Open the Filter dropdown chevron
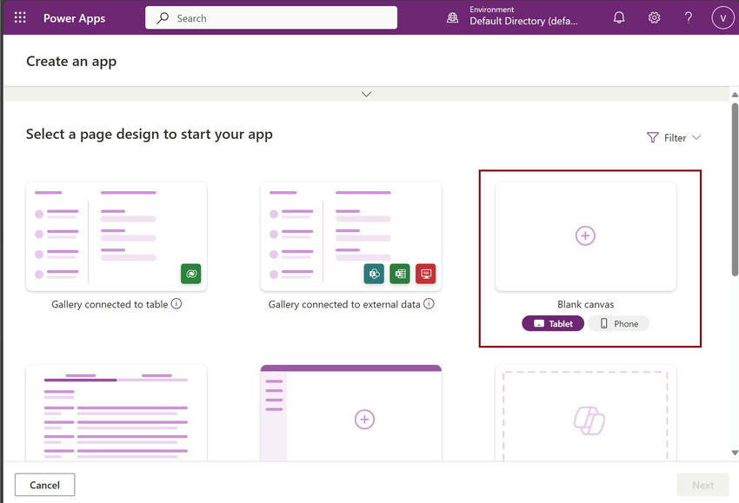739x503 pixels. (696, 137)
